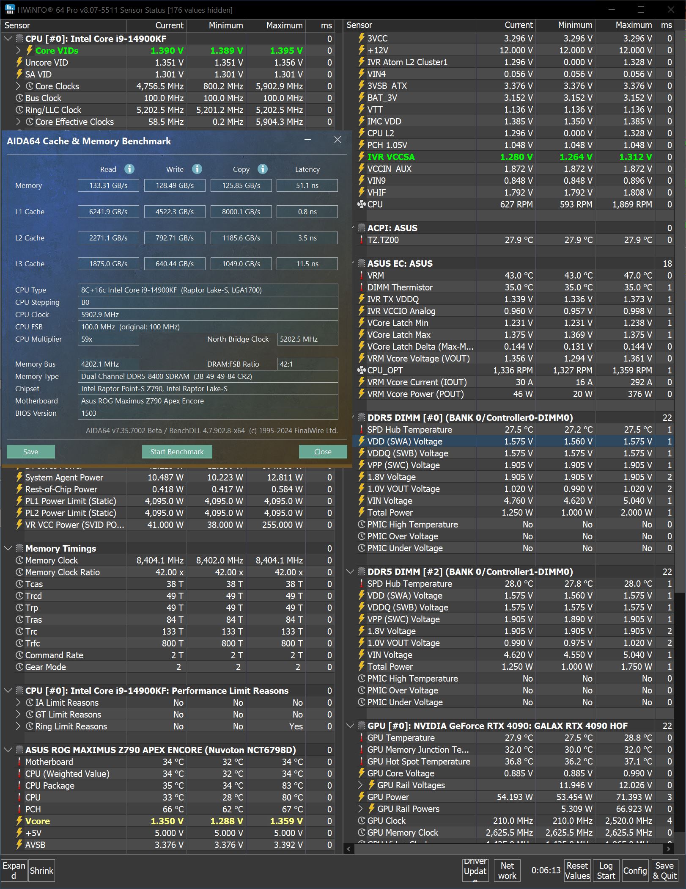Click the clock icon beside Memory Clock
Viewport: 686px width, 889px height.
19,560
